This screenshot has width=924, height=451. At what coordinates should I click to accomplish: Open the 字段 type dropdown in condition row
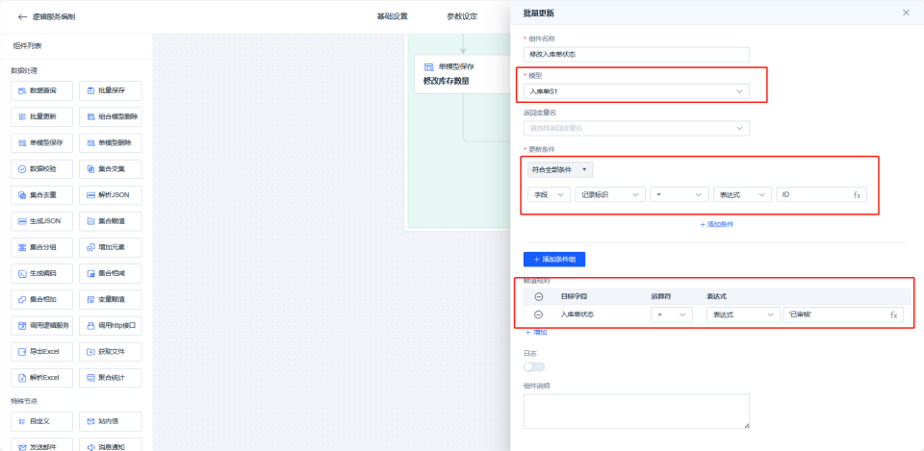[550, 194]
